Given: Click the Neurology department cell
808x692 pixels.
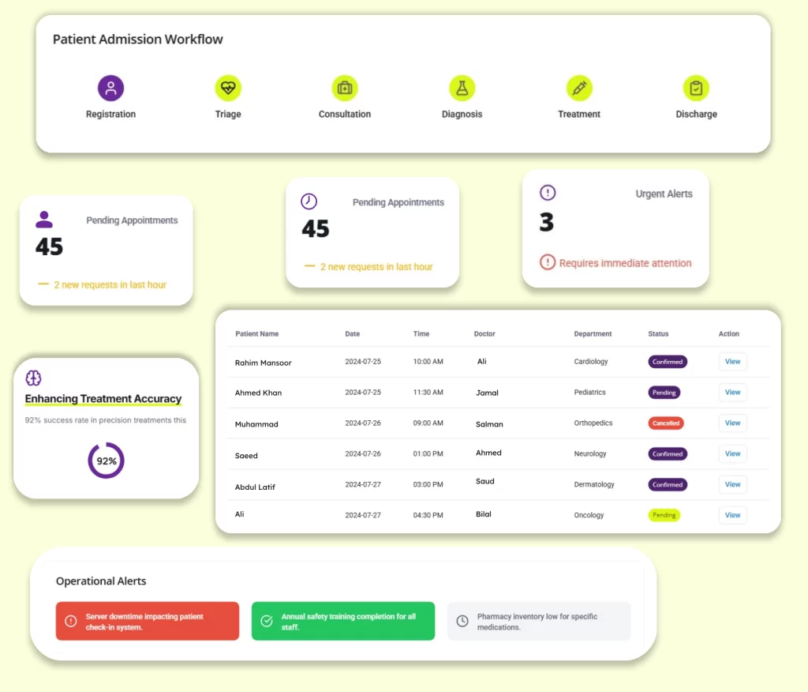Looking at the screenshot, I should tap(590, 453).
